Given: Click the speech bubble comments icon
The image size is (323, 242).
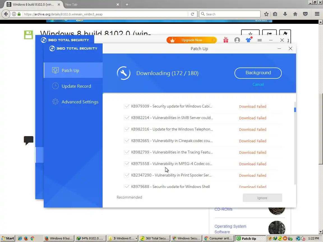Looking at the screenshot, I should point(29,140).
